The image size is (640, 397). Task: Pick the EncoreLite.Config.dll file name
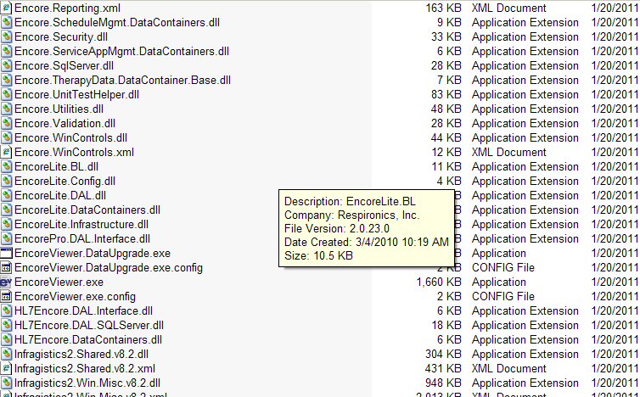pos(65,181)
